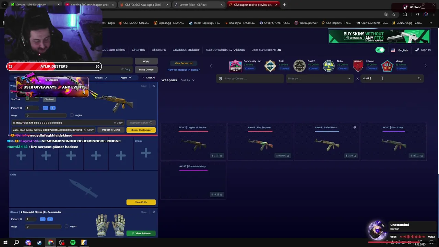Toggle the light/dark theme switch
Screen dimensions: 439x247
click(380, 50)
